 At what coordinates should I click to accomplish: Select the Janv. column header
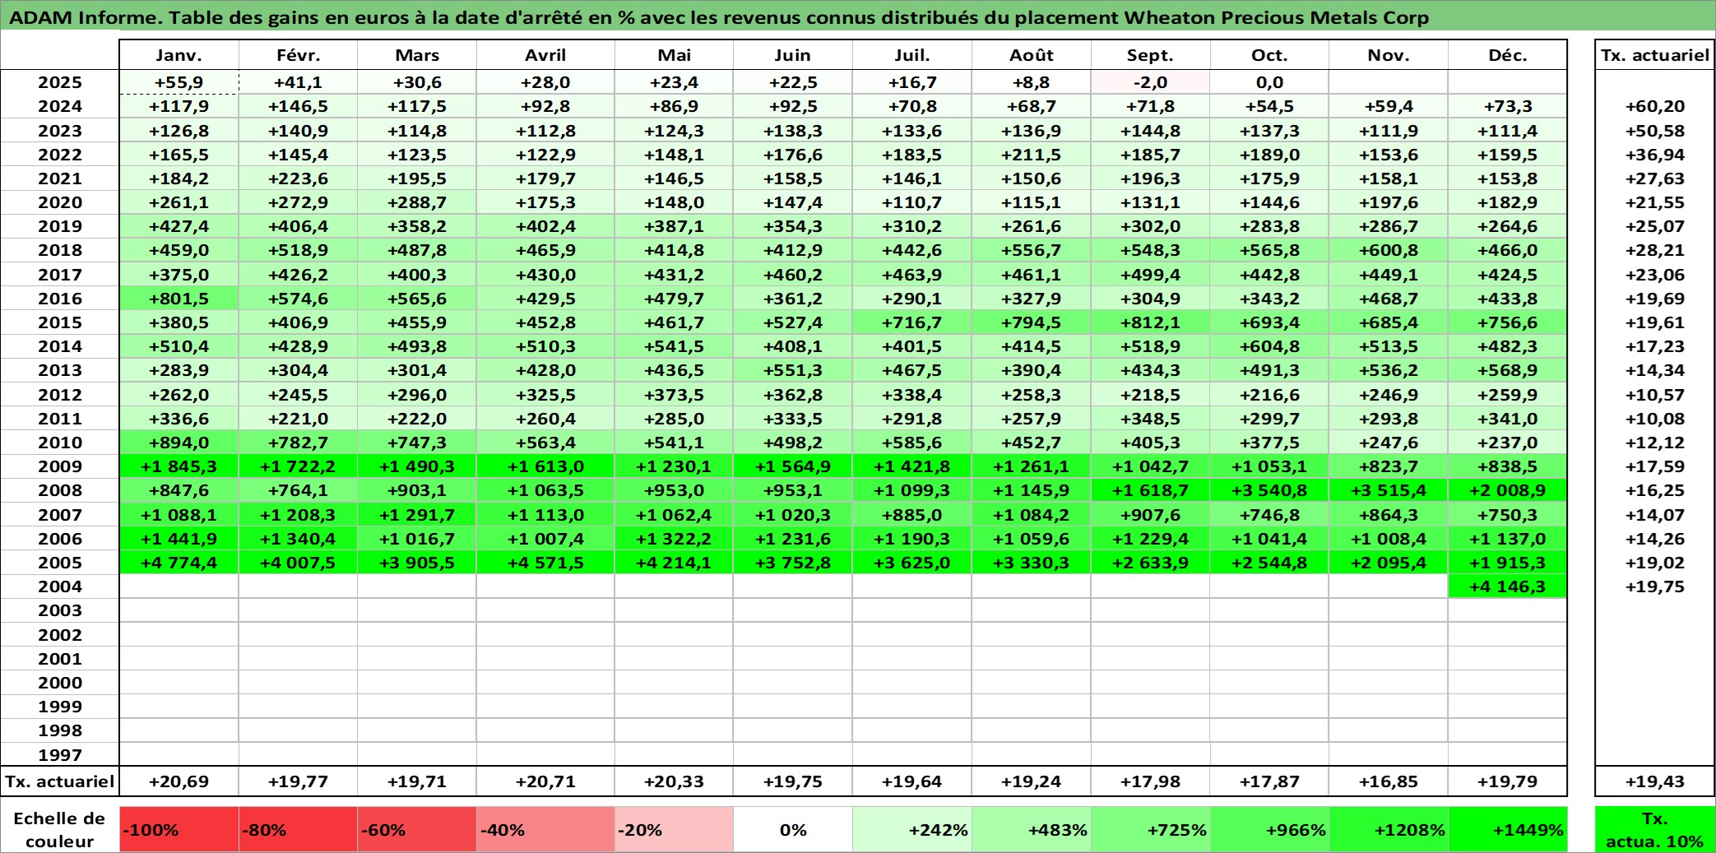click(x=179, y=55)
